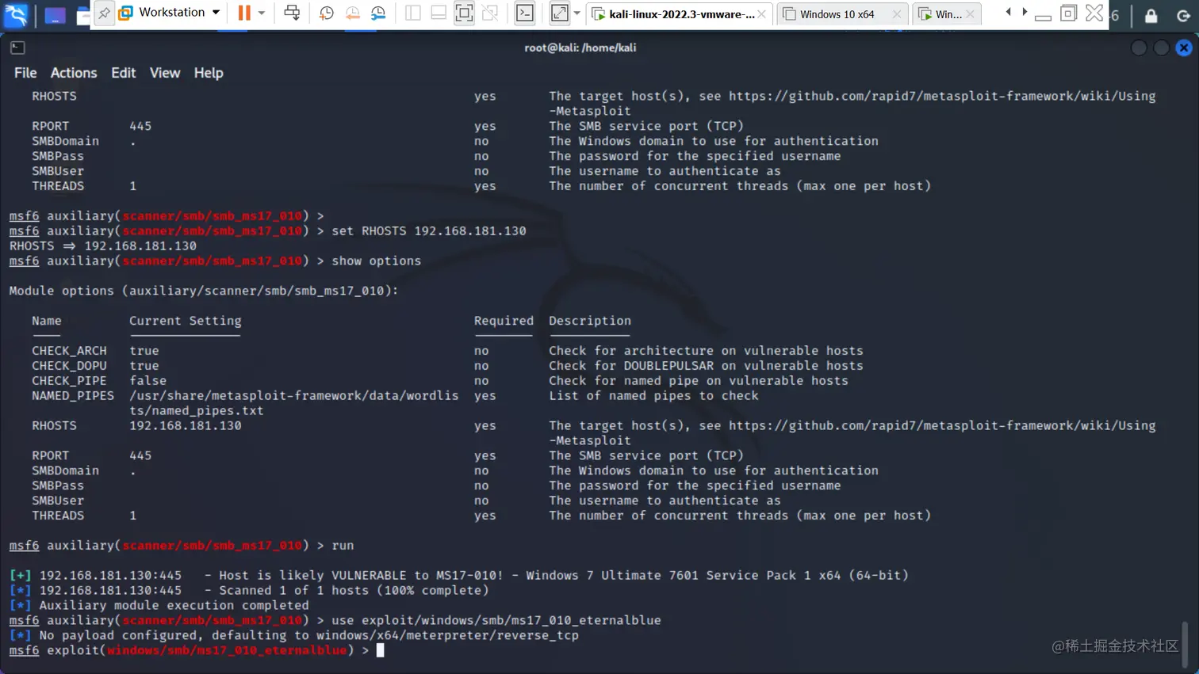Close the root@kali terminal window
Image resolution: width=1199 pixels, height=674 pixels.
tap(1184, 48)
